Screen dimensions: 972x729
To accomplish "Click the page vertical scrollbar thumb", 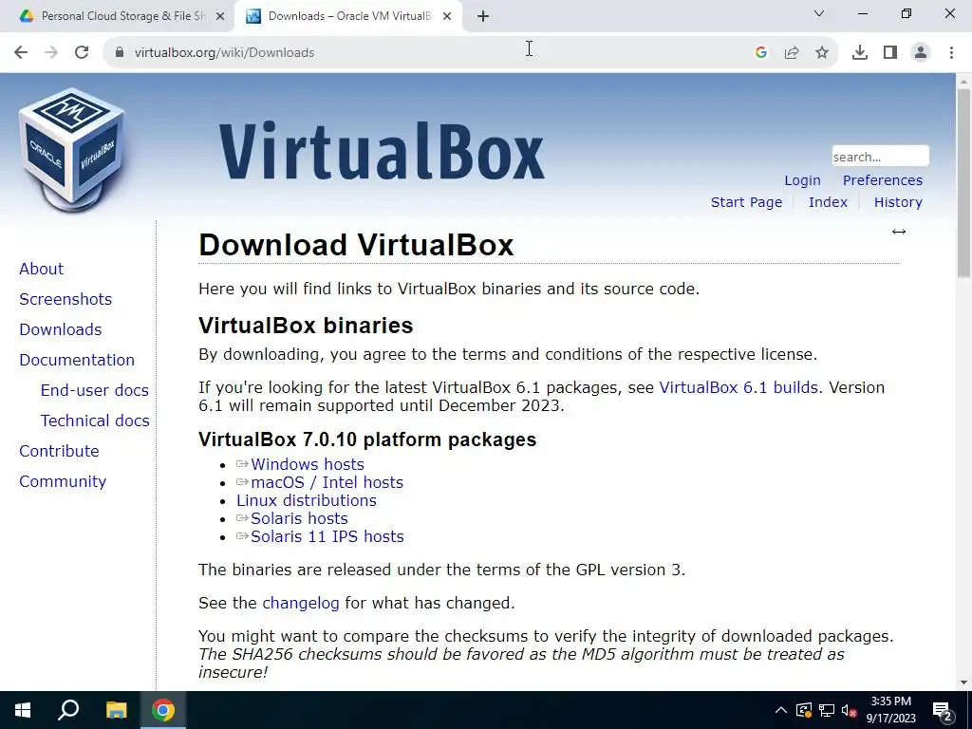I will click(964, 183).
